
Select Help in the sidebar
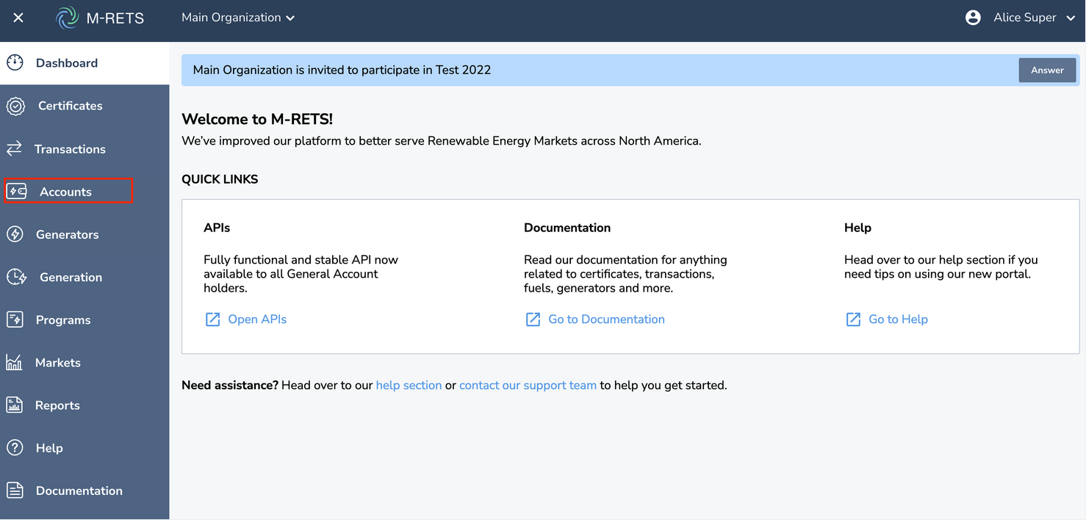(x=84, y=448)
